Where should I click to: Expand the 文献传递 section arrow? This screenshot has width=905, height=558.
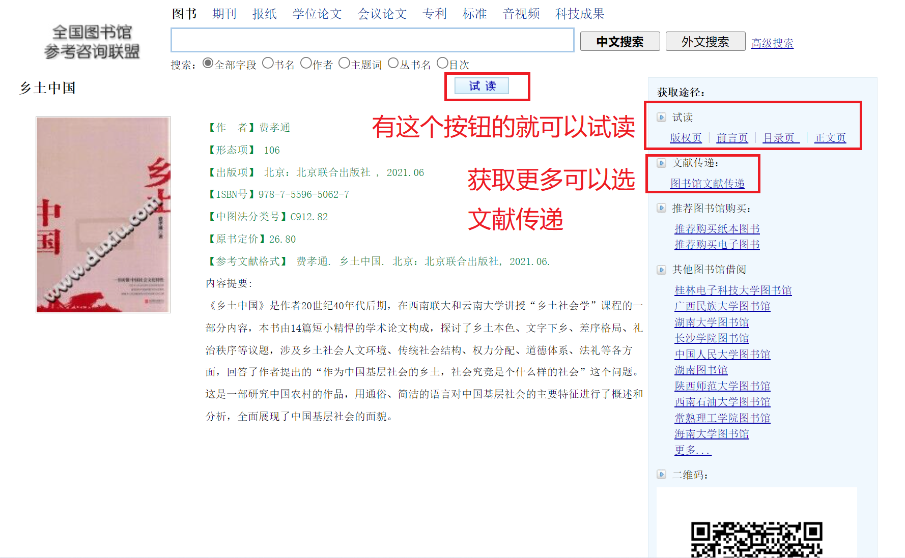(661, 163)
